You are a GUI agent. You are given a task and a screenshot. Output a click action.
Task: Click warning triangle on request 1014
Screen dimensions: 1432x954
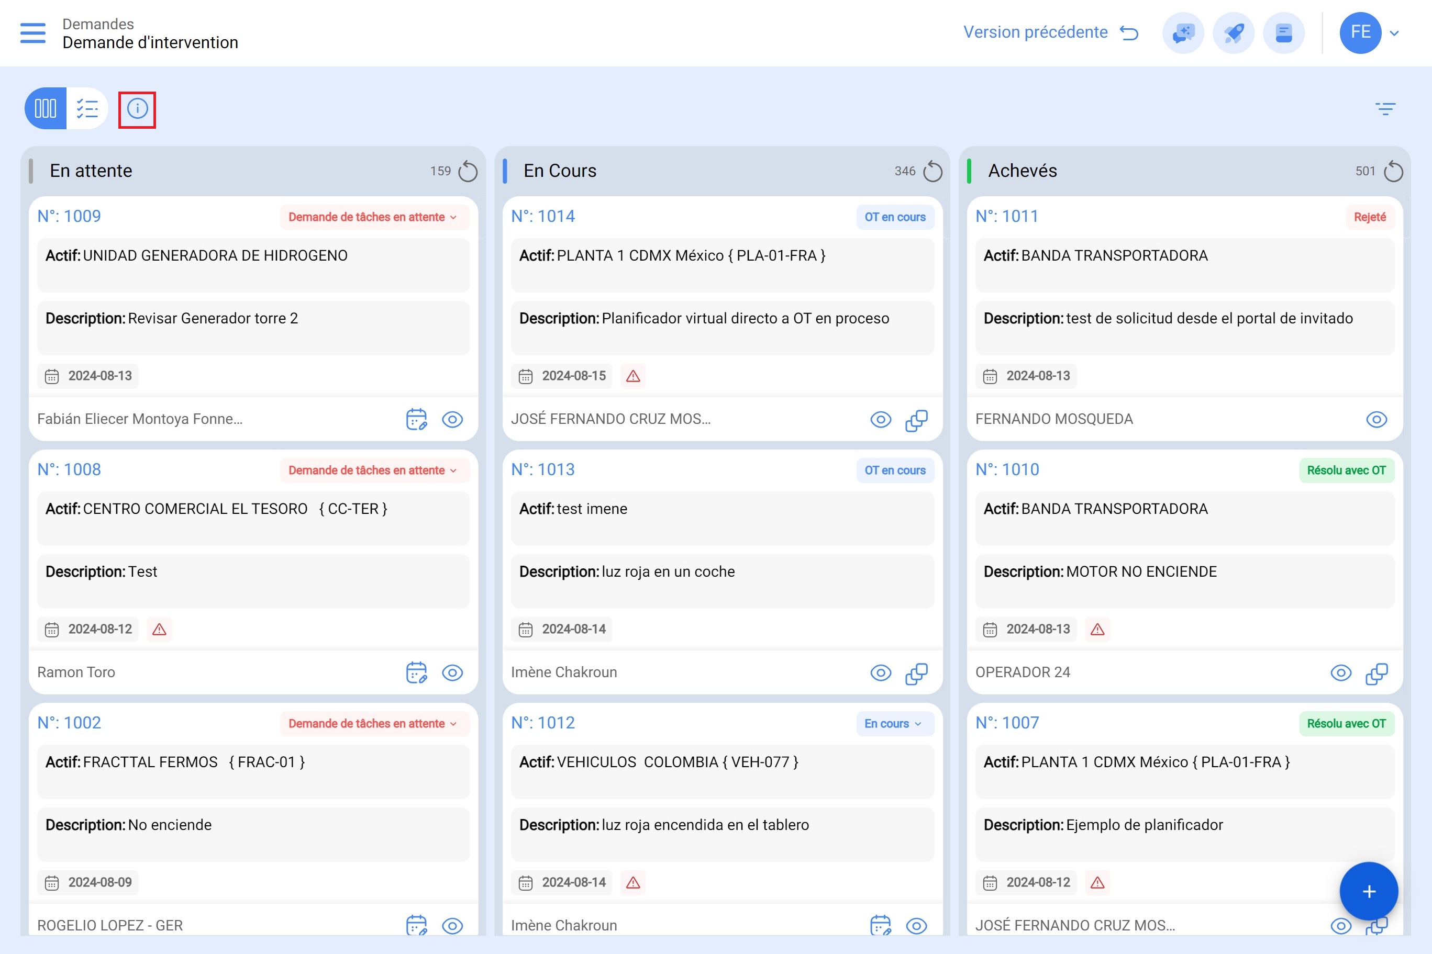click(x=633, y=376)
